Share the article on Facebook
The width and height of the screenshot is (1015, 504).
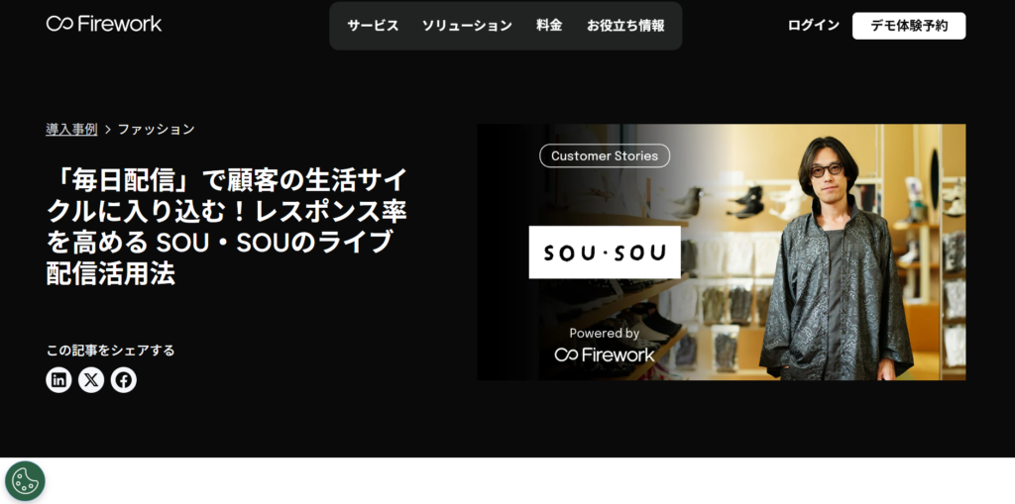(x=124, y=380)
